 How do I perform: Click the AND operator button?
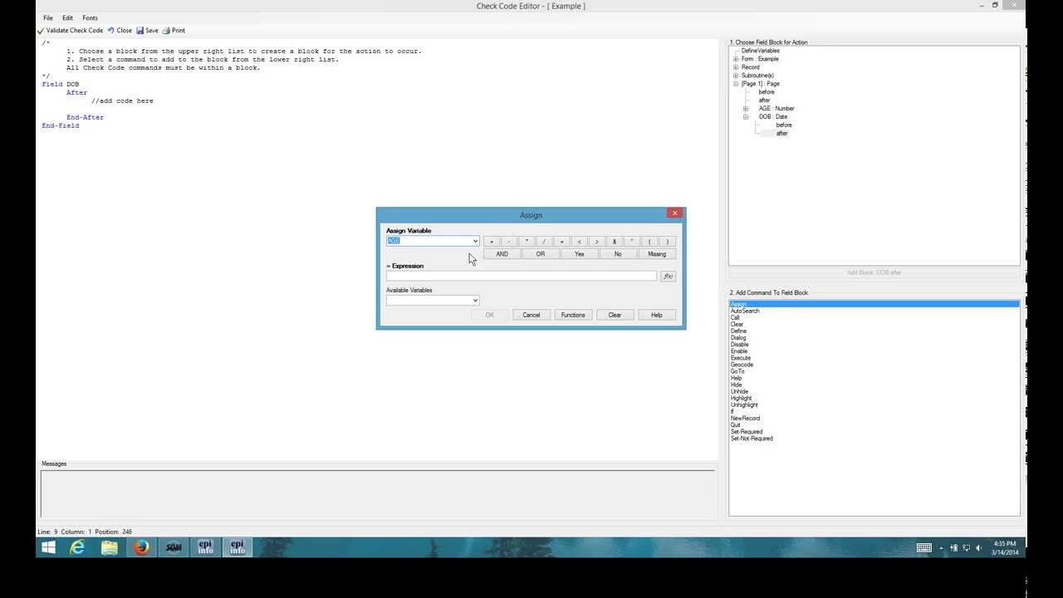point(502,254)
